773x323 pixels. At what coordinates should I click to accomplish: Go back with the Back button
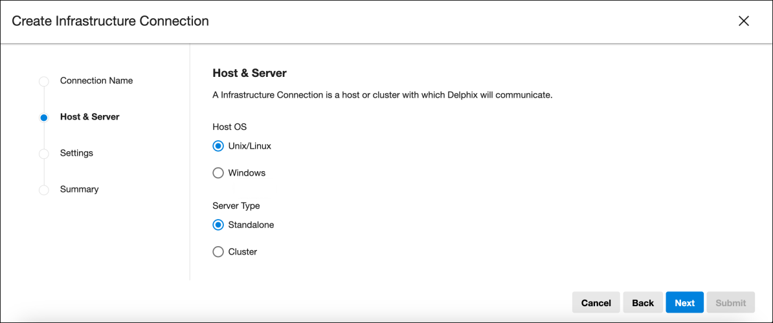click(643, 303)
